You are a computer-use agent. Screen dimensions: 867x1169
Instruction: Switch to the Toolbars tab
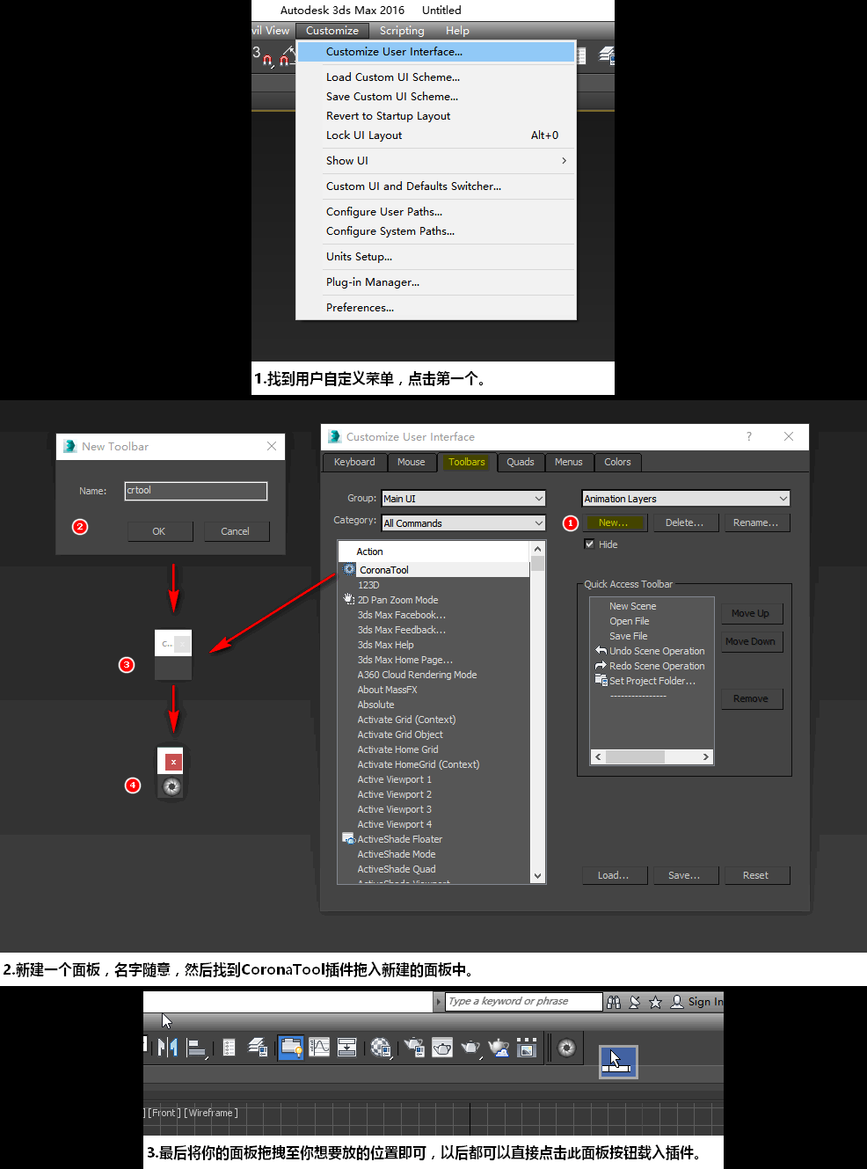[x=467, y=462]
